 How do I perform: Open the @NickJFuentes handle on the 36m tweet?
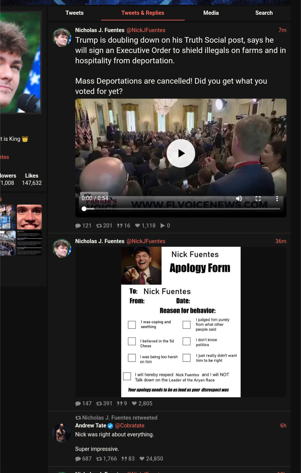pyautogui.click(x=146, y=241)
